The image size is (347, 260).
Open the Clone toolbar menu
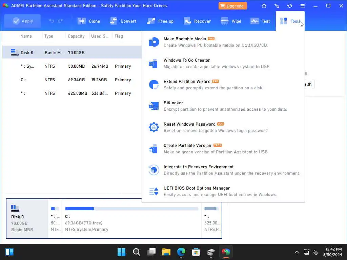pos(89,21)
